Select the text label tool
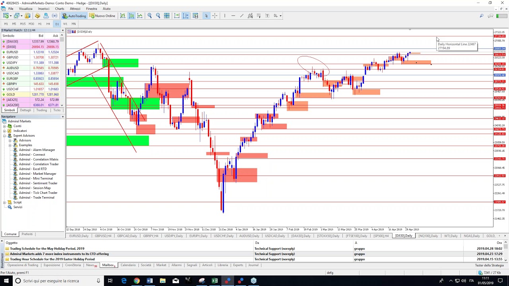 pyautogui.click(x=267, y=16)
